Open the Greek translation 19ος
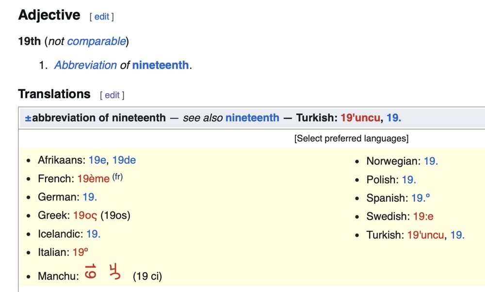This screenshot has width=485, height=292. click(x=85, y=215)
